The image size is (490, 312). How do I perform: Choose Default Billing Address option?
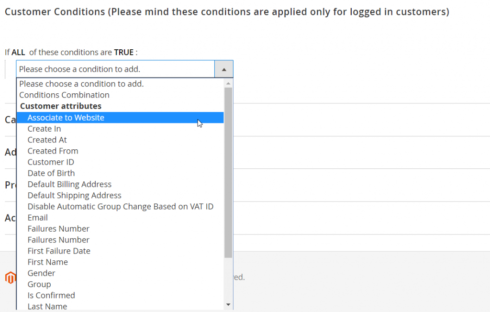click(69, 184)
